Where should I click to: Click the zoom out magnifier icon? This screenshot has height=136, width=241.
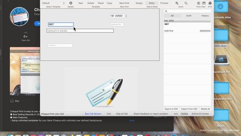[x=186, y=3]
